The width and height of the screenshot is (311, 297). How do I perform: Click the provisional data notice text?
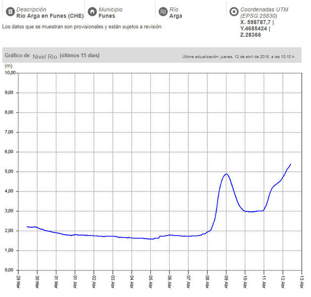click(82, 26)
